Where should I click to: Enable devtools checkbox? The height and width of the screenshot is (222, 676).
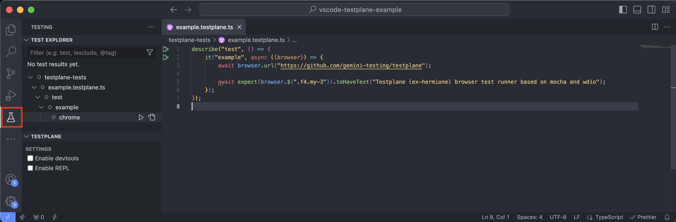tap(30, 158)
